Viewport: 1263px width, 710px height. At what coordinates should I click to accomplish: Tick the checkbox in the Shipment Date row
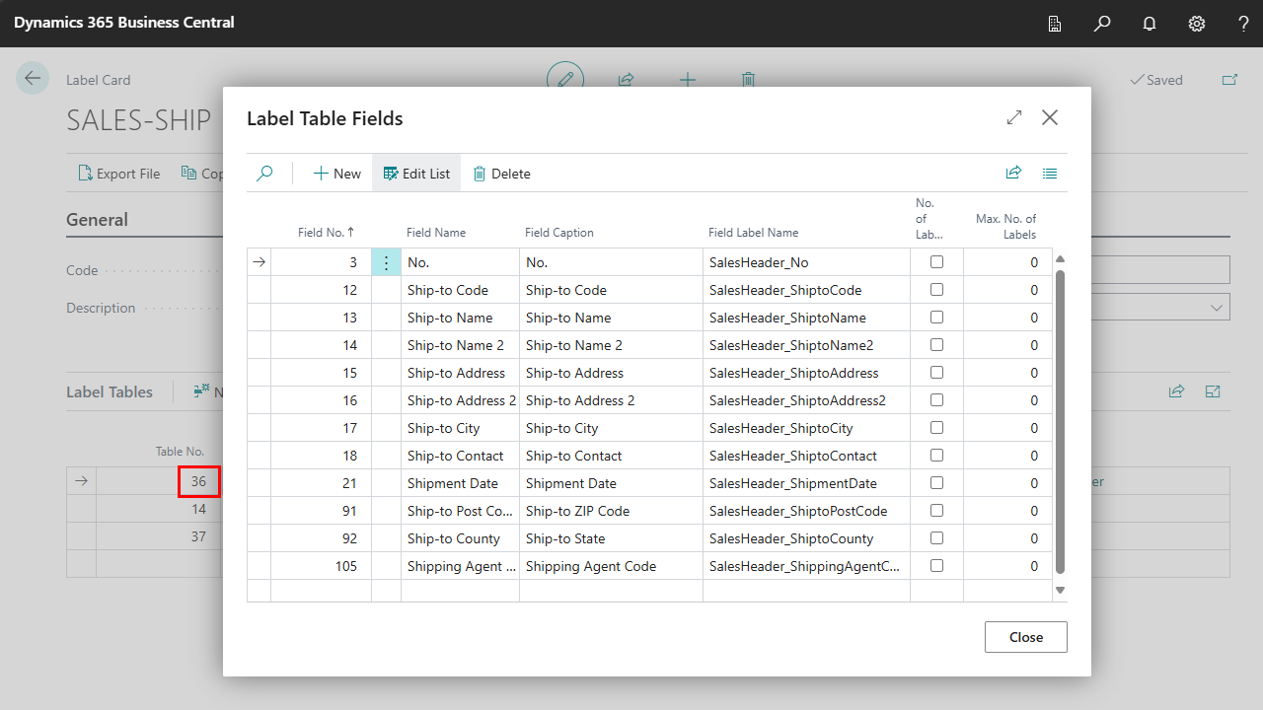[936, 483]
